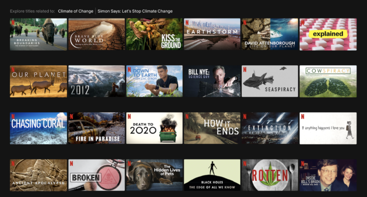The image size is (367, 197).
Task: Open the How It Ends movie
Action: point(212,128)
